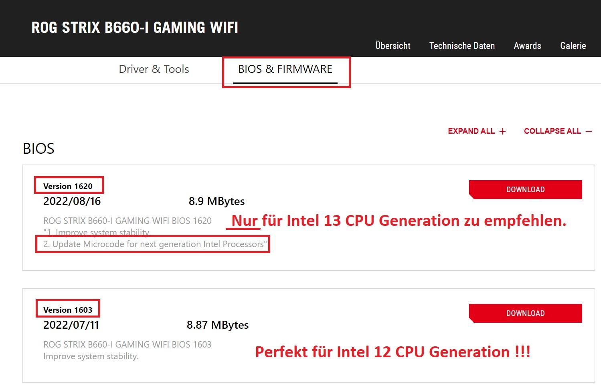601x388 pixels.
Task: Collapse all BIOS entries
Action: pos(552,131)
